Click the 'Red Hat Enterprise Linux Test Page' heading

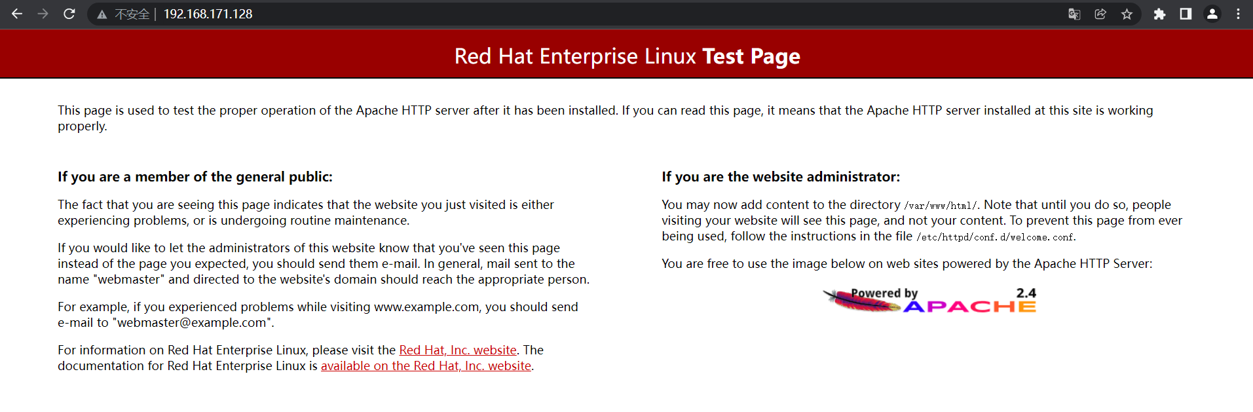(x=627, y=56)
